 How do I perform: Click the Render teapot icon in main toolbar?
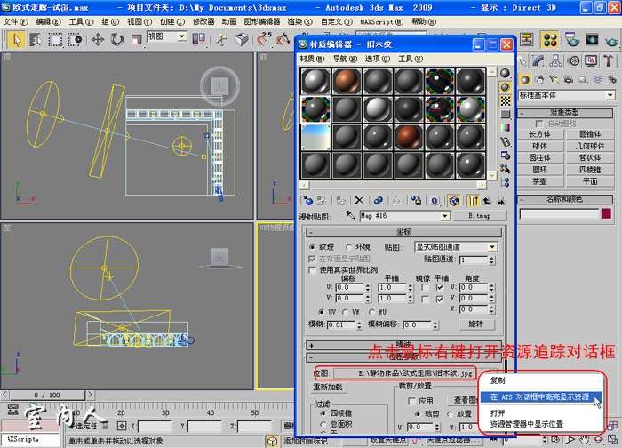[x=612, y=40]
